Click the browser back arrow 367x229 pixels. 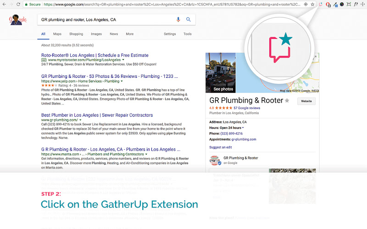[x=4, y=4]
